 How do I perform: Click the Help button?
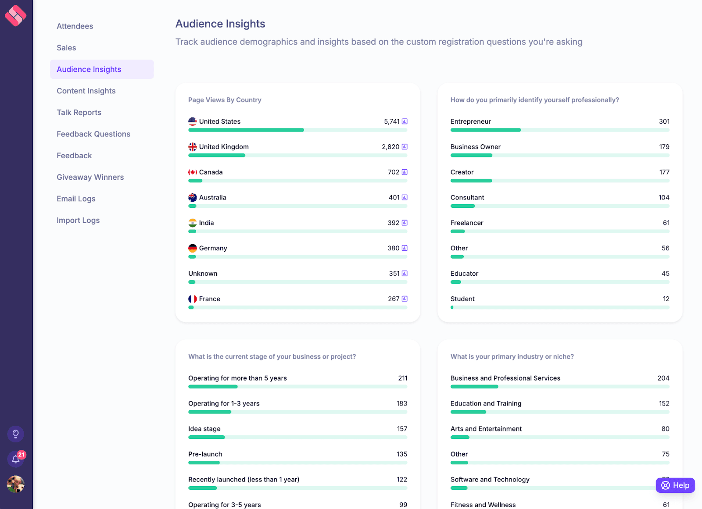[675, 485]
